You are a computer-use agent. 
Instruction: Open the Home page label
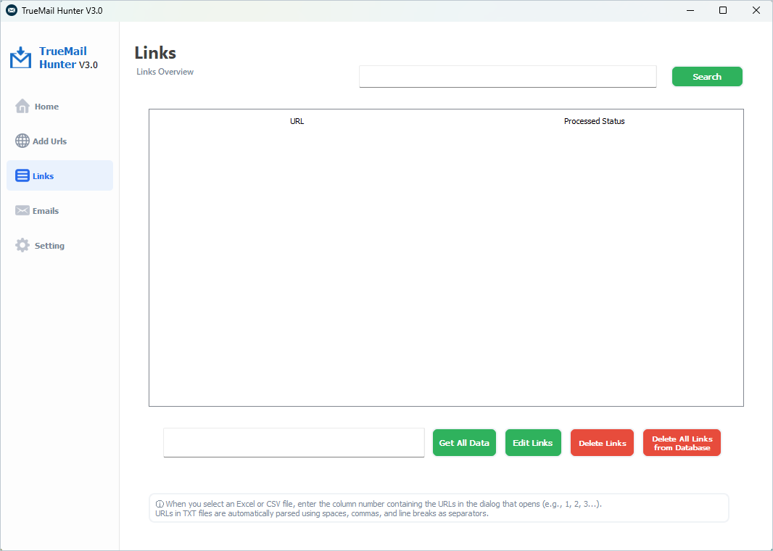pyautogui.click(x=46, y=107)
